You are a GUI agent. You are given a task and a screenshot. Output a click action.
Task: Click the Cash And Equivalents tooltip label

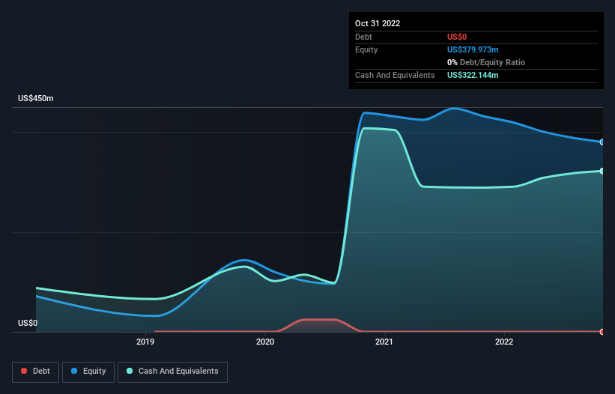click(395, 75)
